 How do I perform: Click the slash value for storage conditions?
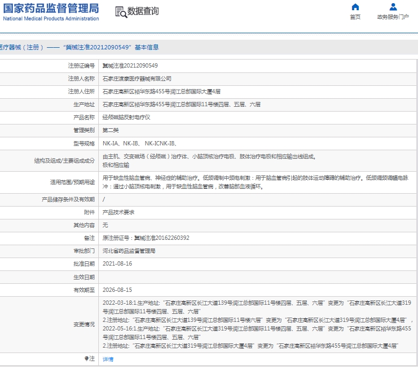(x=104, y=200)
